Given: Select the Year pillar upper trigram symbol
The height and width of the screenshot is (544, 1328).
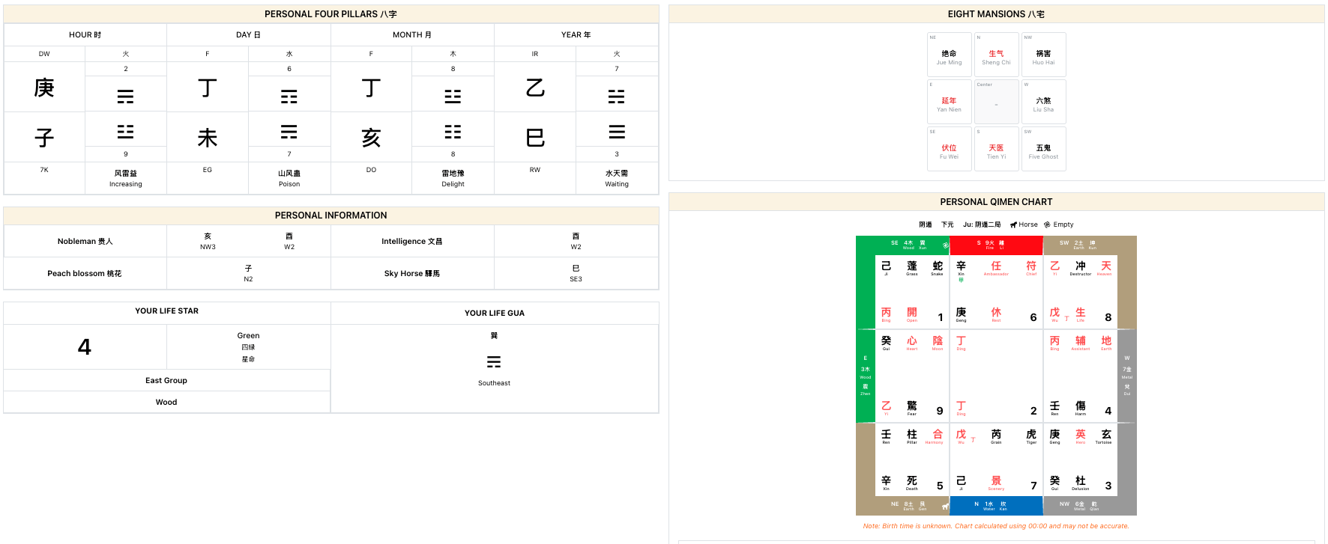Looking at the screenshot, I should [x=617, y=97].
